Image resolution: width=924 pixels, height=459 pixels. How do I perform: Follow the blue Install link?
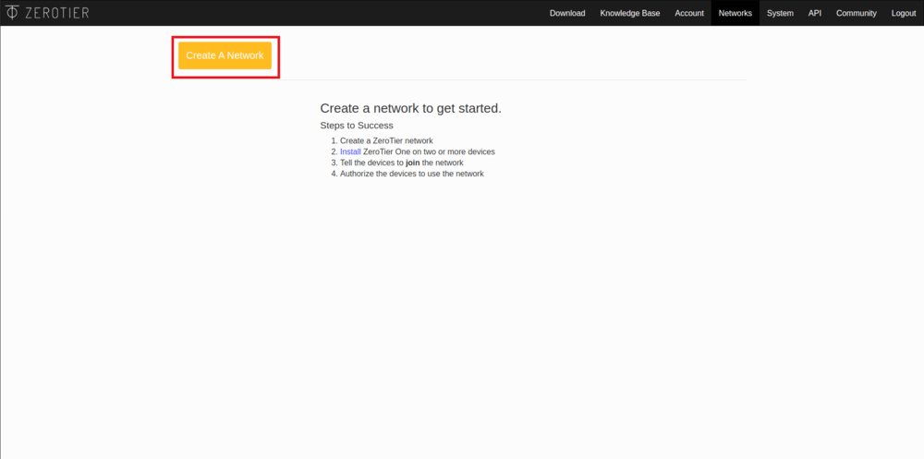point(350,151)
